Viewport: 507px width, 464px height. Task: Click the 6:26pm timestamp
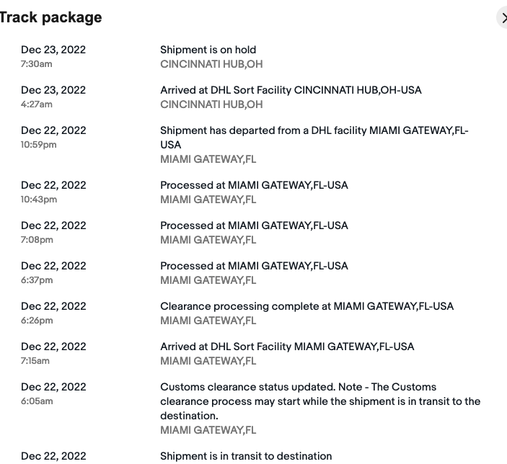(x=37, y=321)
